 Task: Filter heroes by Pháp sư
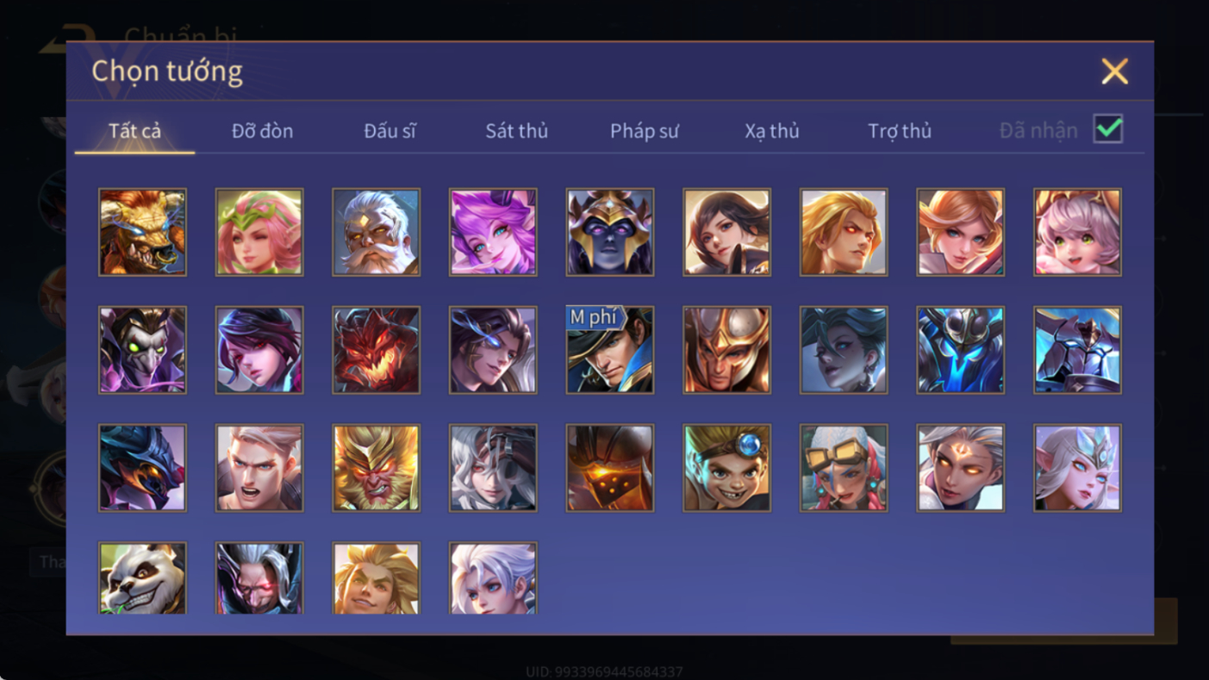click(x=645, y=131)
